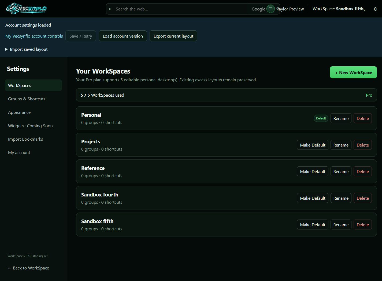Screen dimensions: 382x281
Task: Open the Google search engine dropdown
Action: click(x=258, y=9)
